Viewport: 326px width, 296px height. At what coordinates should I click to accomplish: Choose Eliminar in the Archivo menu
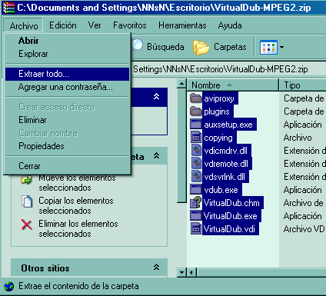click(67, 120)
